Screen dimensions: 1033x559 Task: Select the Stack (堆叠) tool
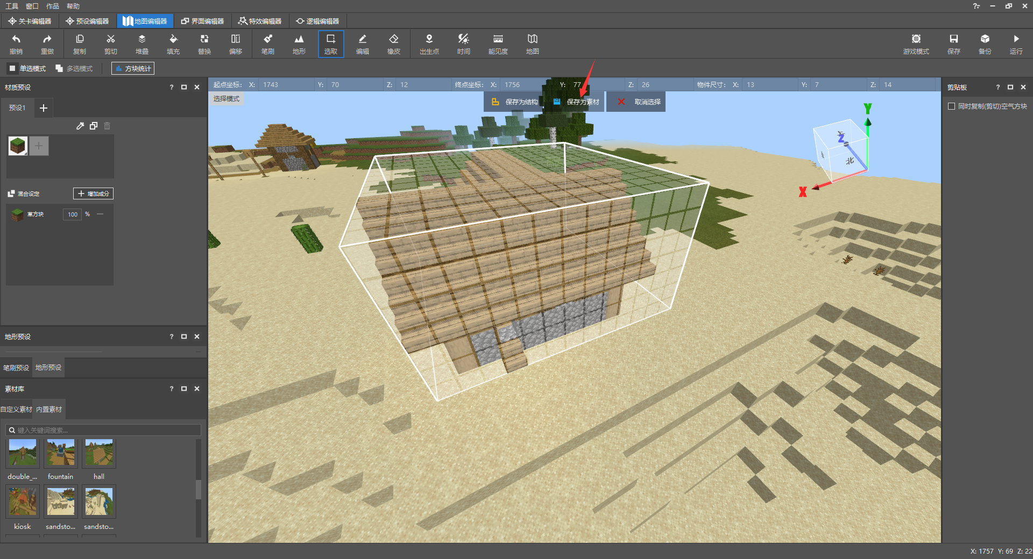pos(142,44)
